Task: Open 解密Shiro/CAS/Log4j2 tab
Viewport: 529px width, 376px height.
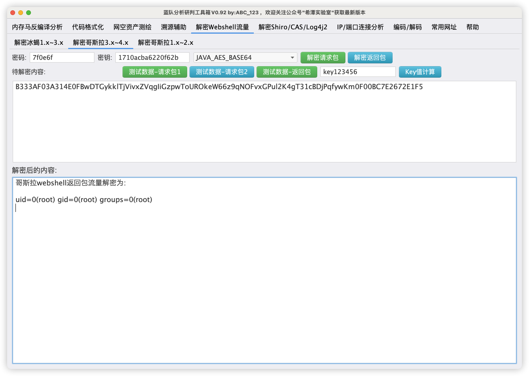Action: (x=293, y=27)
